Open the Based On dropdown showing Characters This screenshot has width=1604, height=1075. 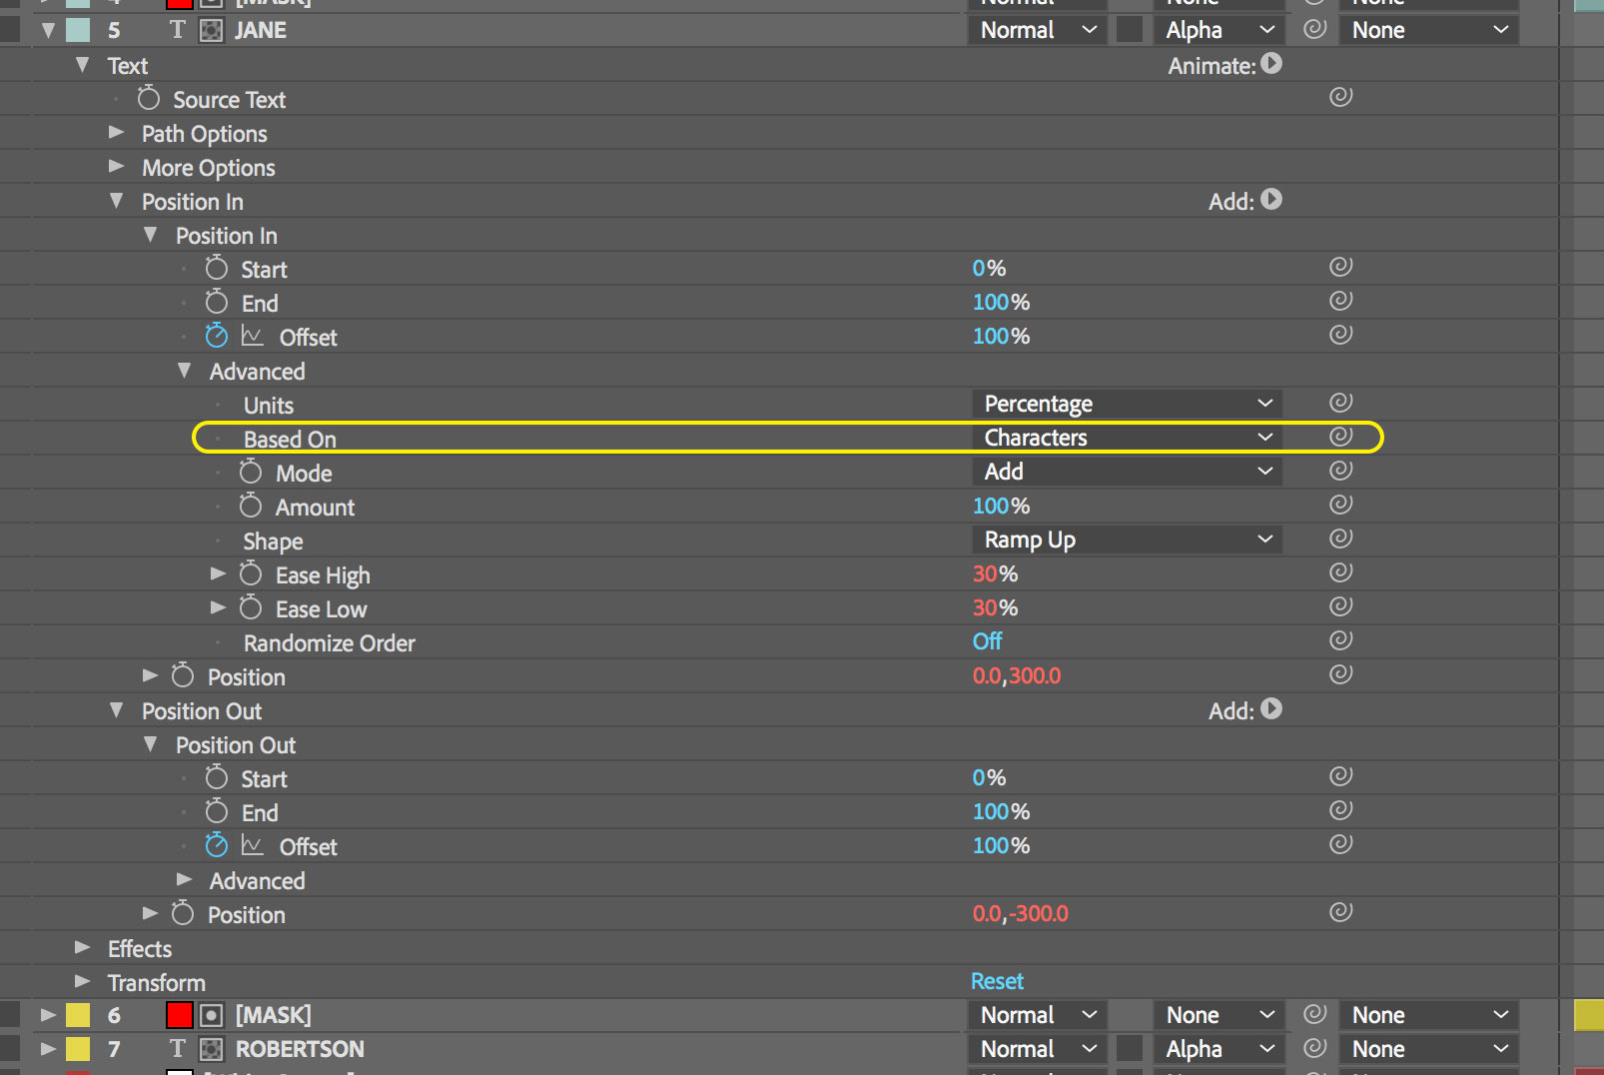(1126, 437)
